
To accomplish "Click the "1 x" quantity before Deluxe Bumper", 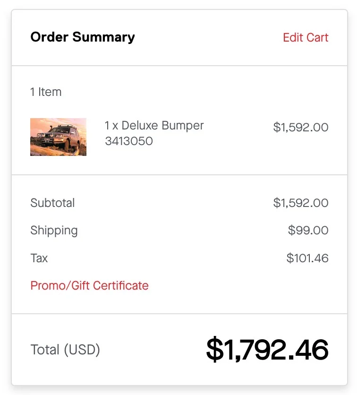I will tap(111, 126).
